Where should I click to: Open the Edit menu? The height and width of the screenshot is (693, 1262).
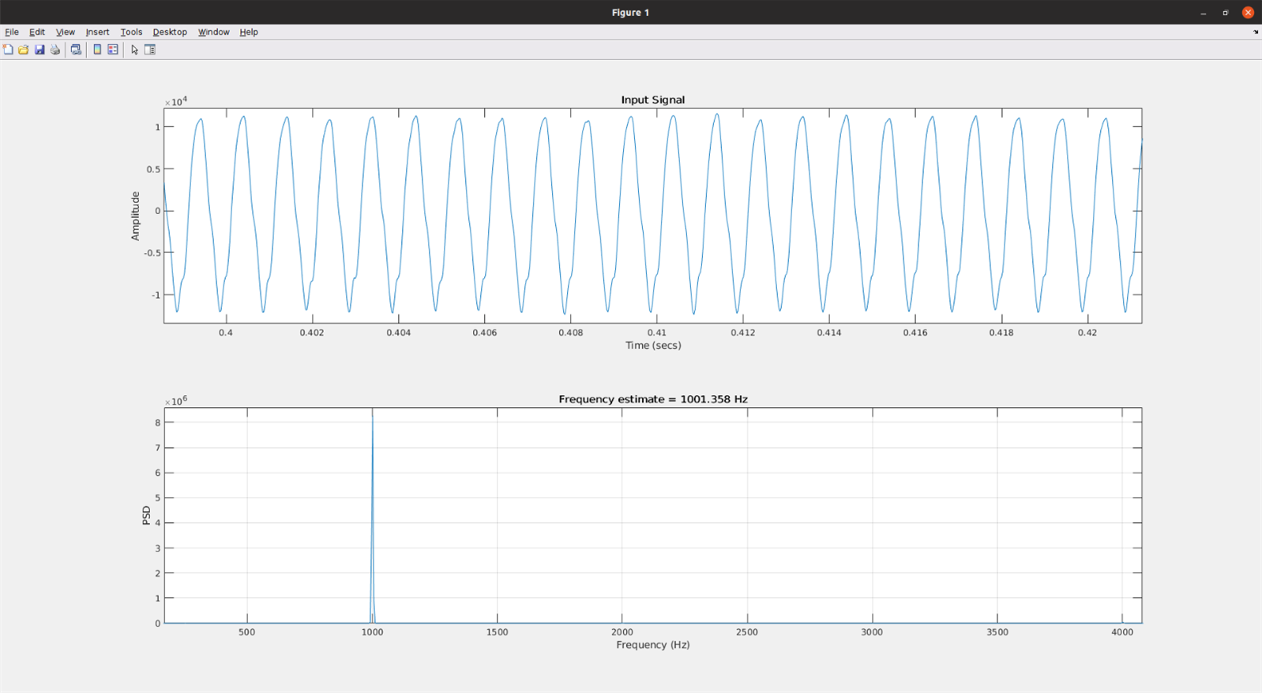coord(37,32)
